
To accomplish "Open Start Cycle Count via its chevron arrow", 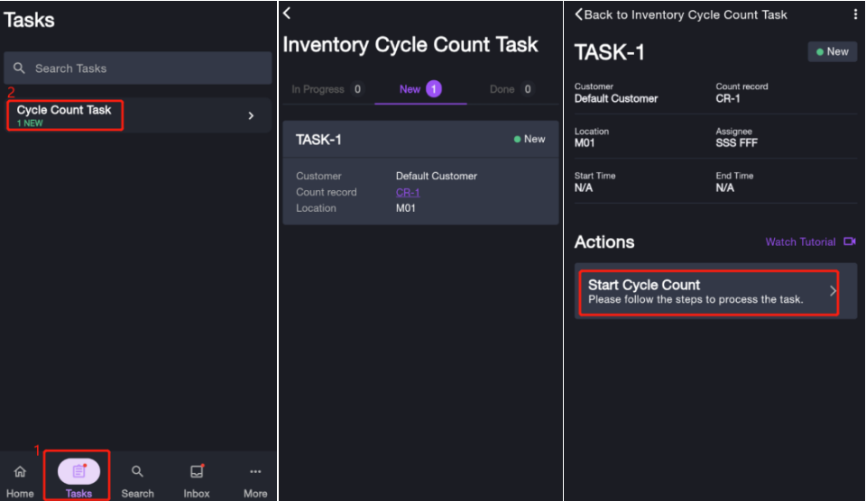I will click(833, 291).
